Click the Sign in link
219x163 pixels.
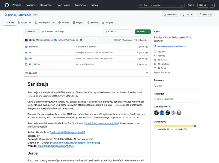click(191, 5)
